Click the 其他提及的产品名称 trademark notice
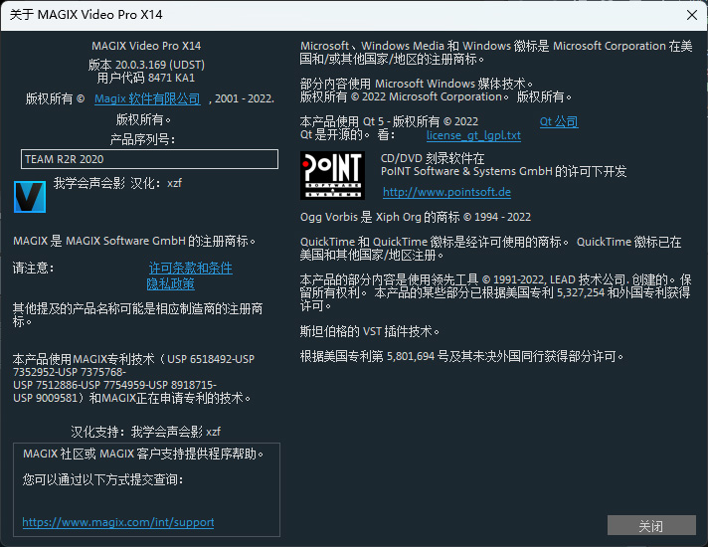 [x=137, y=315]
